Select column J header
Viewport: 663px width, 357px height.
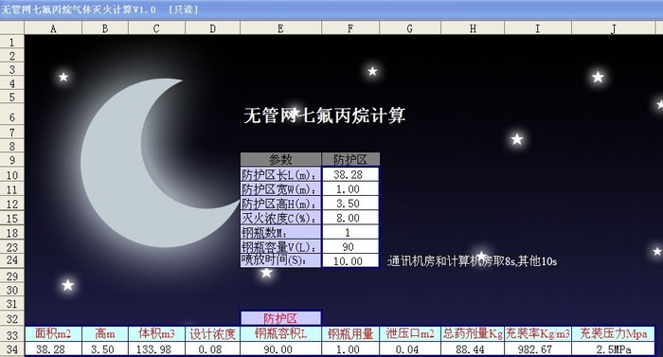coord(613,28)
